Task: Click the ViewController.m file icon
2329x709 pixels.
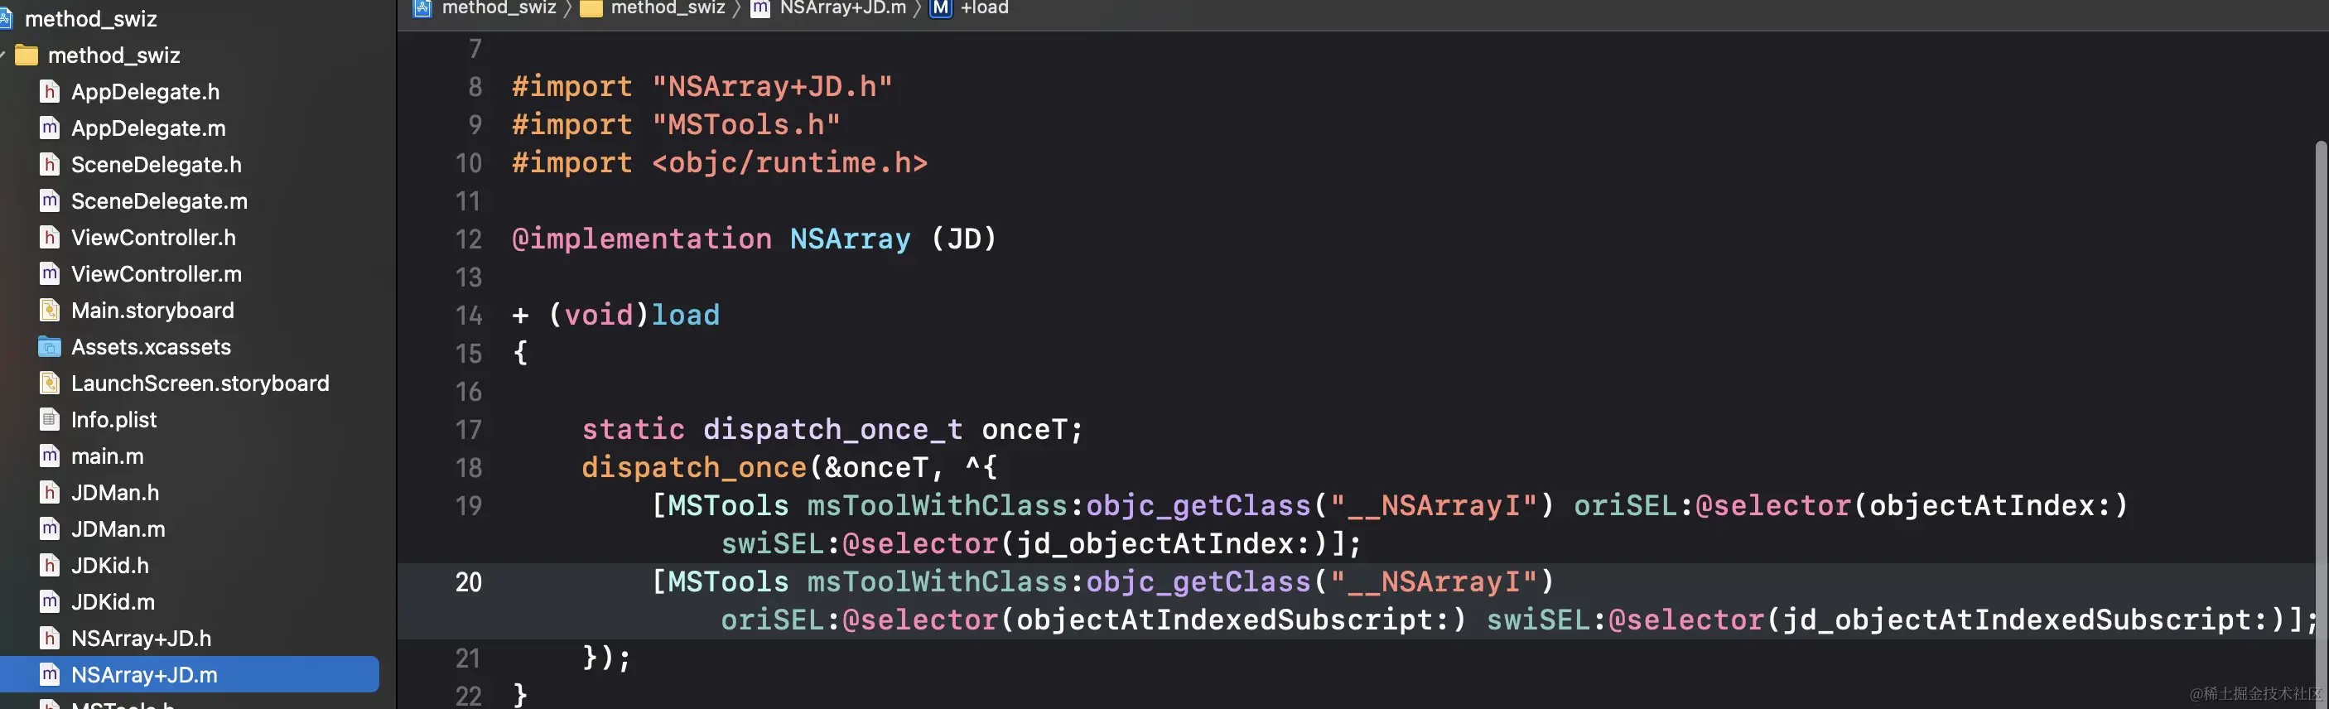Action: tap(50, 274)
